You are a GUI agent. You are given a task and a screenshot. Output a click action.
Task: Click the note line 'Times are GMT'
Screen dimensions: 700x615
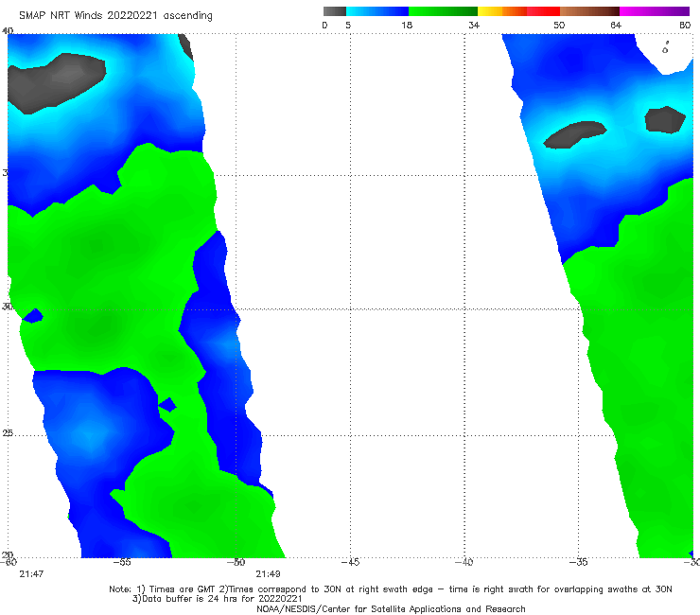(184, 589)
